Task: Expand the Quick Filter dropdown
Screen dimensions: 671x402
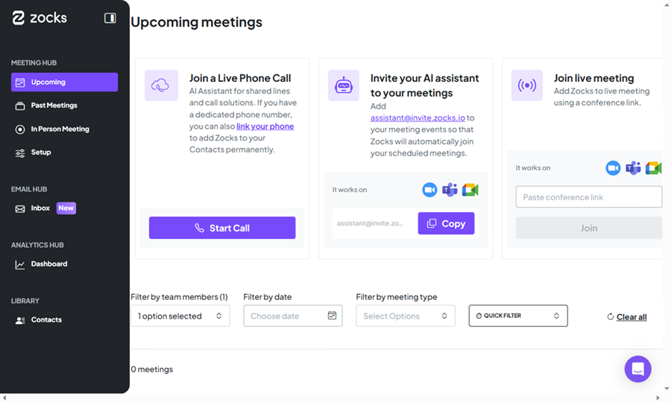Action: [x=517, y=316]
